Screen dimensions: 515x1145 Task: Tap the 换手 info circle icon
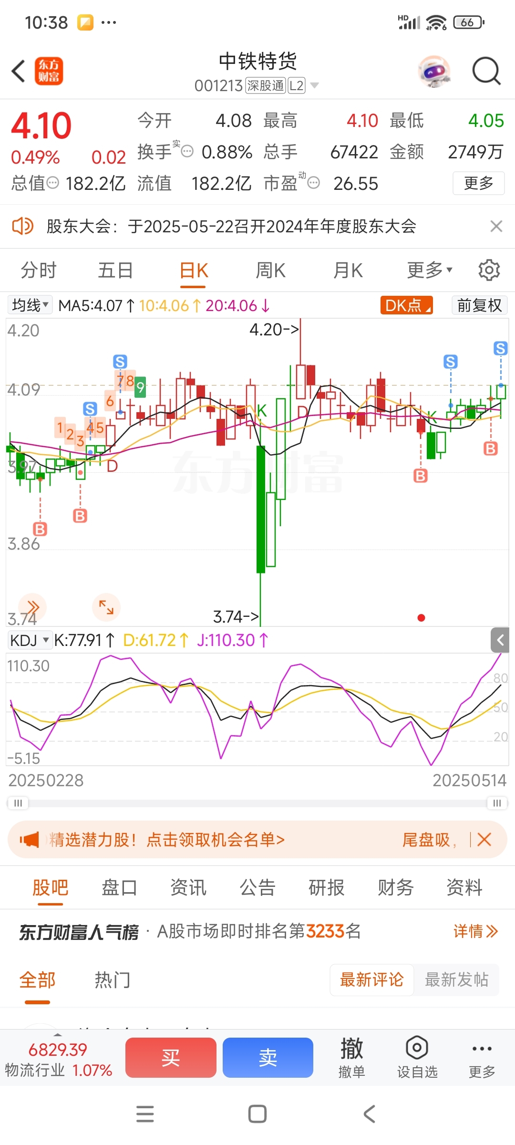click(x=187, y=151)
